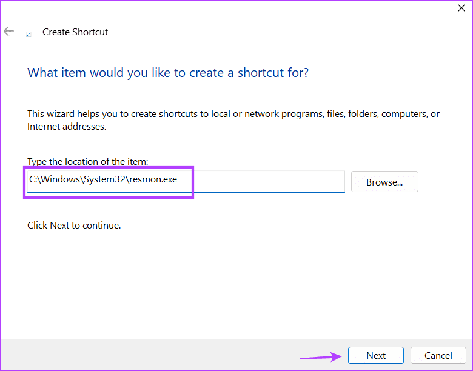Click the heading 'What item would you like to create a shortcut for?'
Image resolution: width=473 pixels, height=371 pixels.
(168, 73)
